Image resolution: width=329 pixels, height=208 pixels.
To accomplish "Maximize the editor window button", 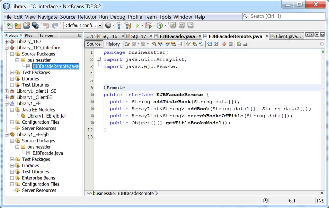I will click(x=323, y=35).
